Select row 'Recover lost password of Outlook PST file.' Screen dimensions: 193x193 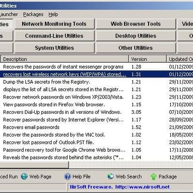point(96,142)
